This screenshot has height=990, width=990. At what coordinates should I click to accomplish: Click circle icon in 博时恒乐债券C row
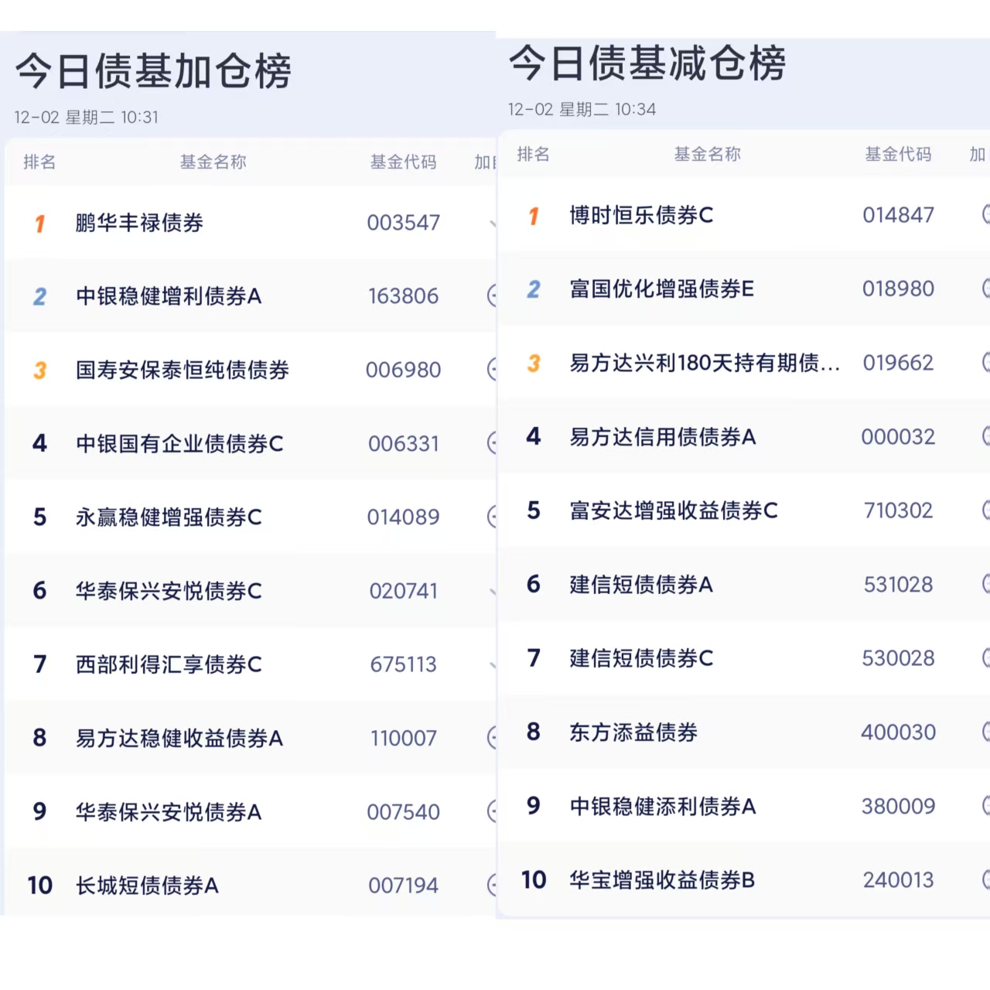click(985, 214)
